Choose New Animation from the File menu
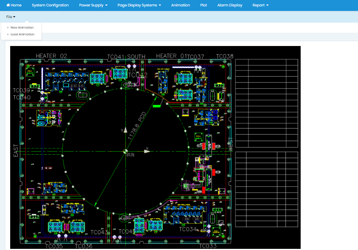The width and height of the screenshot is (358, 250). [22, 28]
